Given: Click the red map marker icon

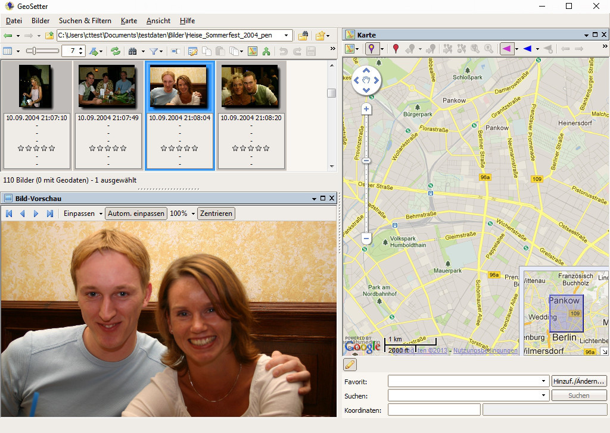Looking at the screenshot, I should (396, 49).
